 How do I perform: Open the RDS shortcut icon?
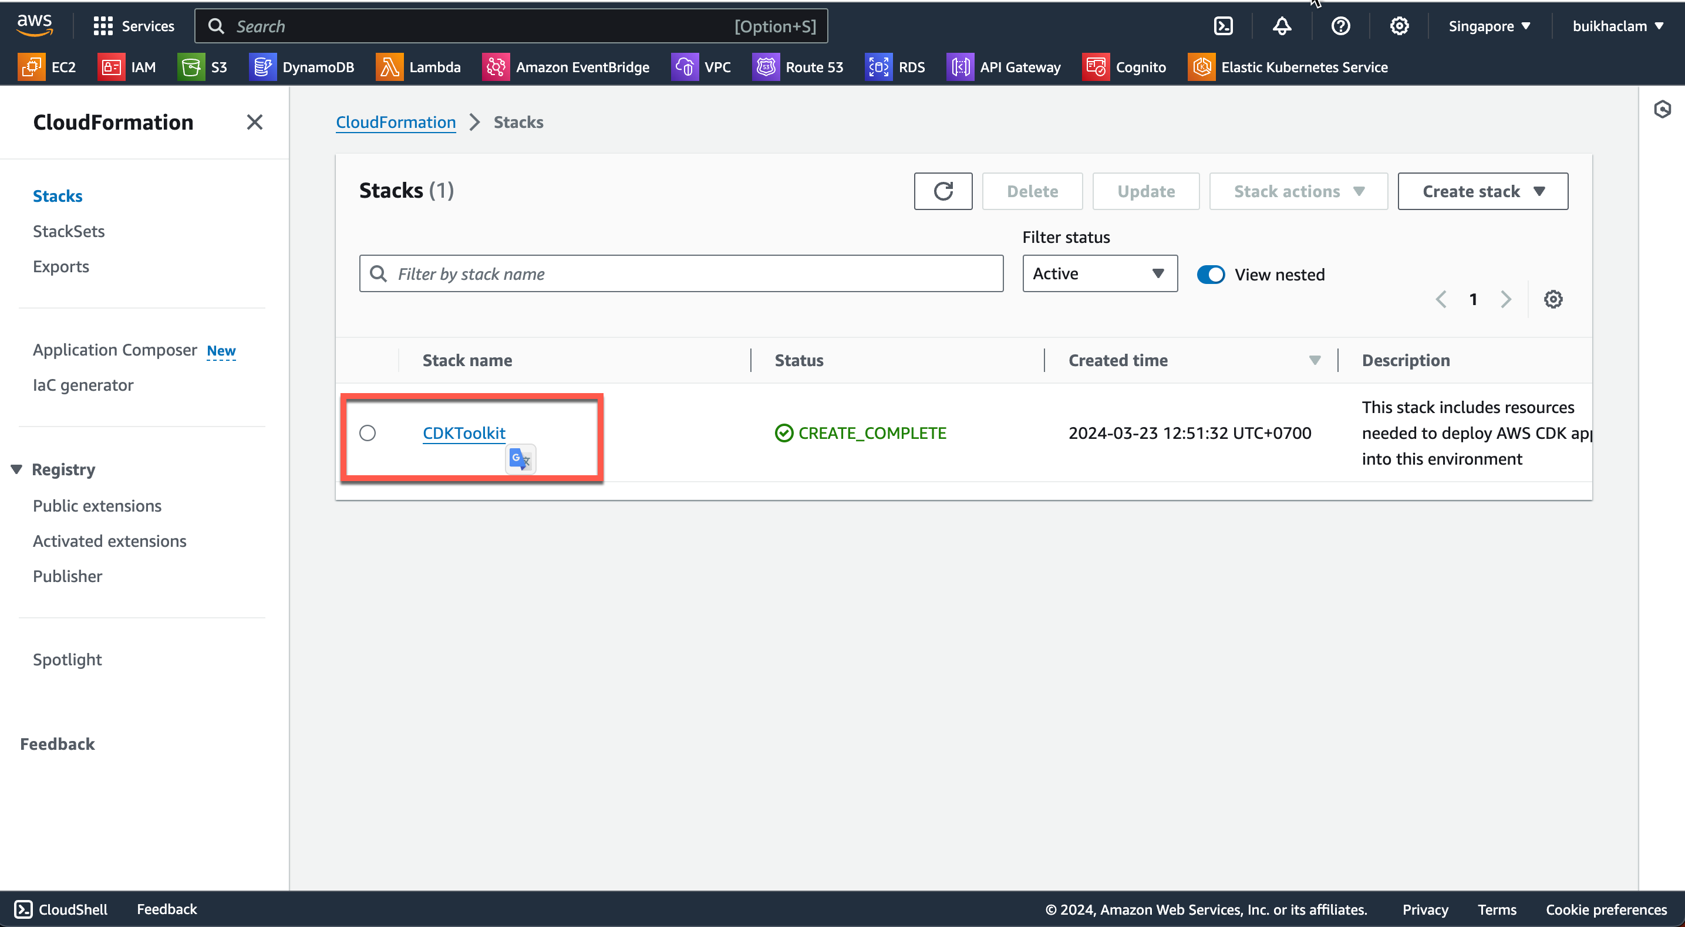coord(878,67)
